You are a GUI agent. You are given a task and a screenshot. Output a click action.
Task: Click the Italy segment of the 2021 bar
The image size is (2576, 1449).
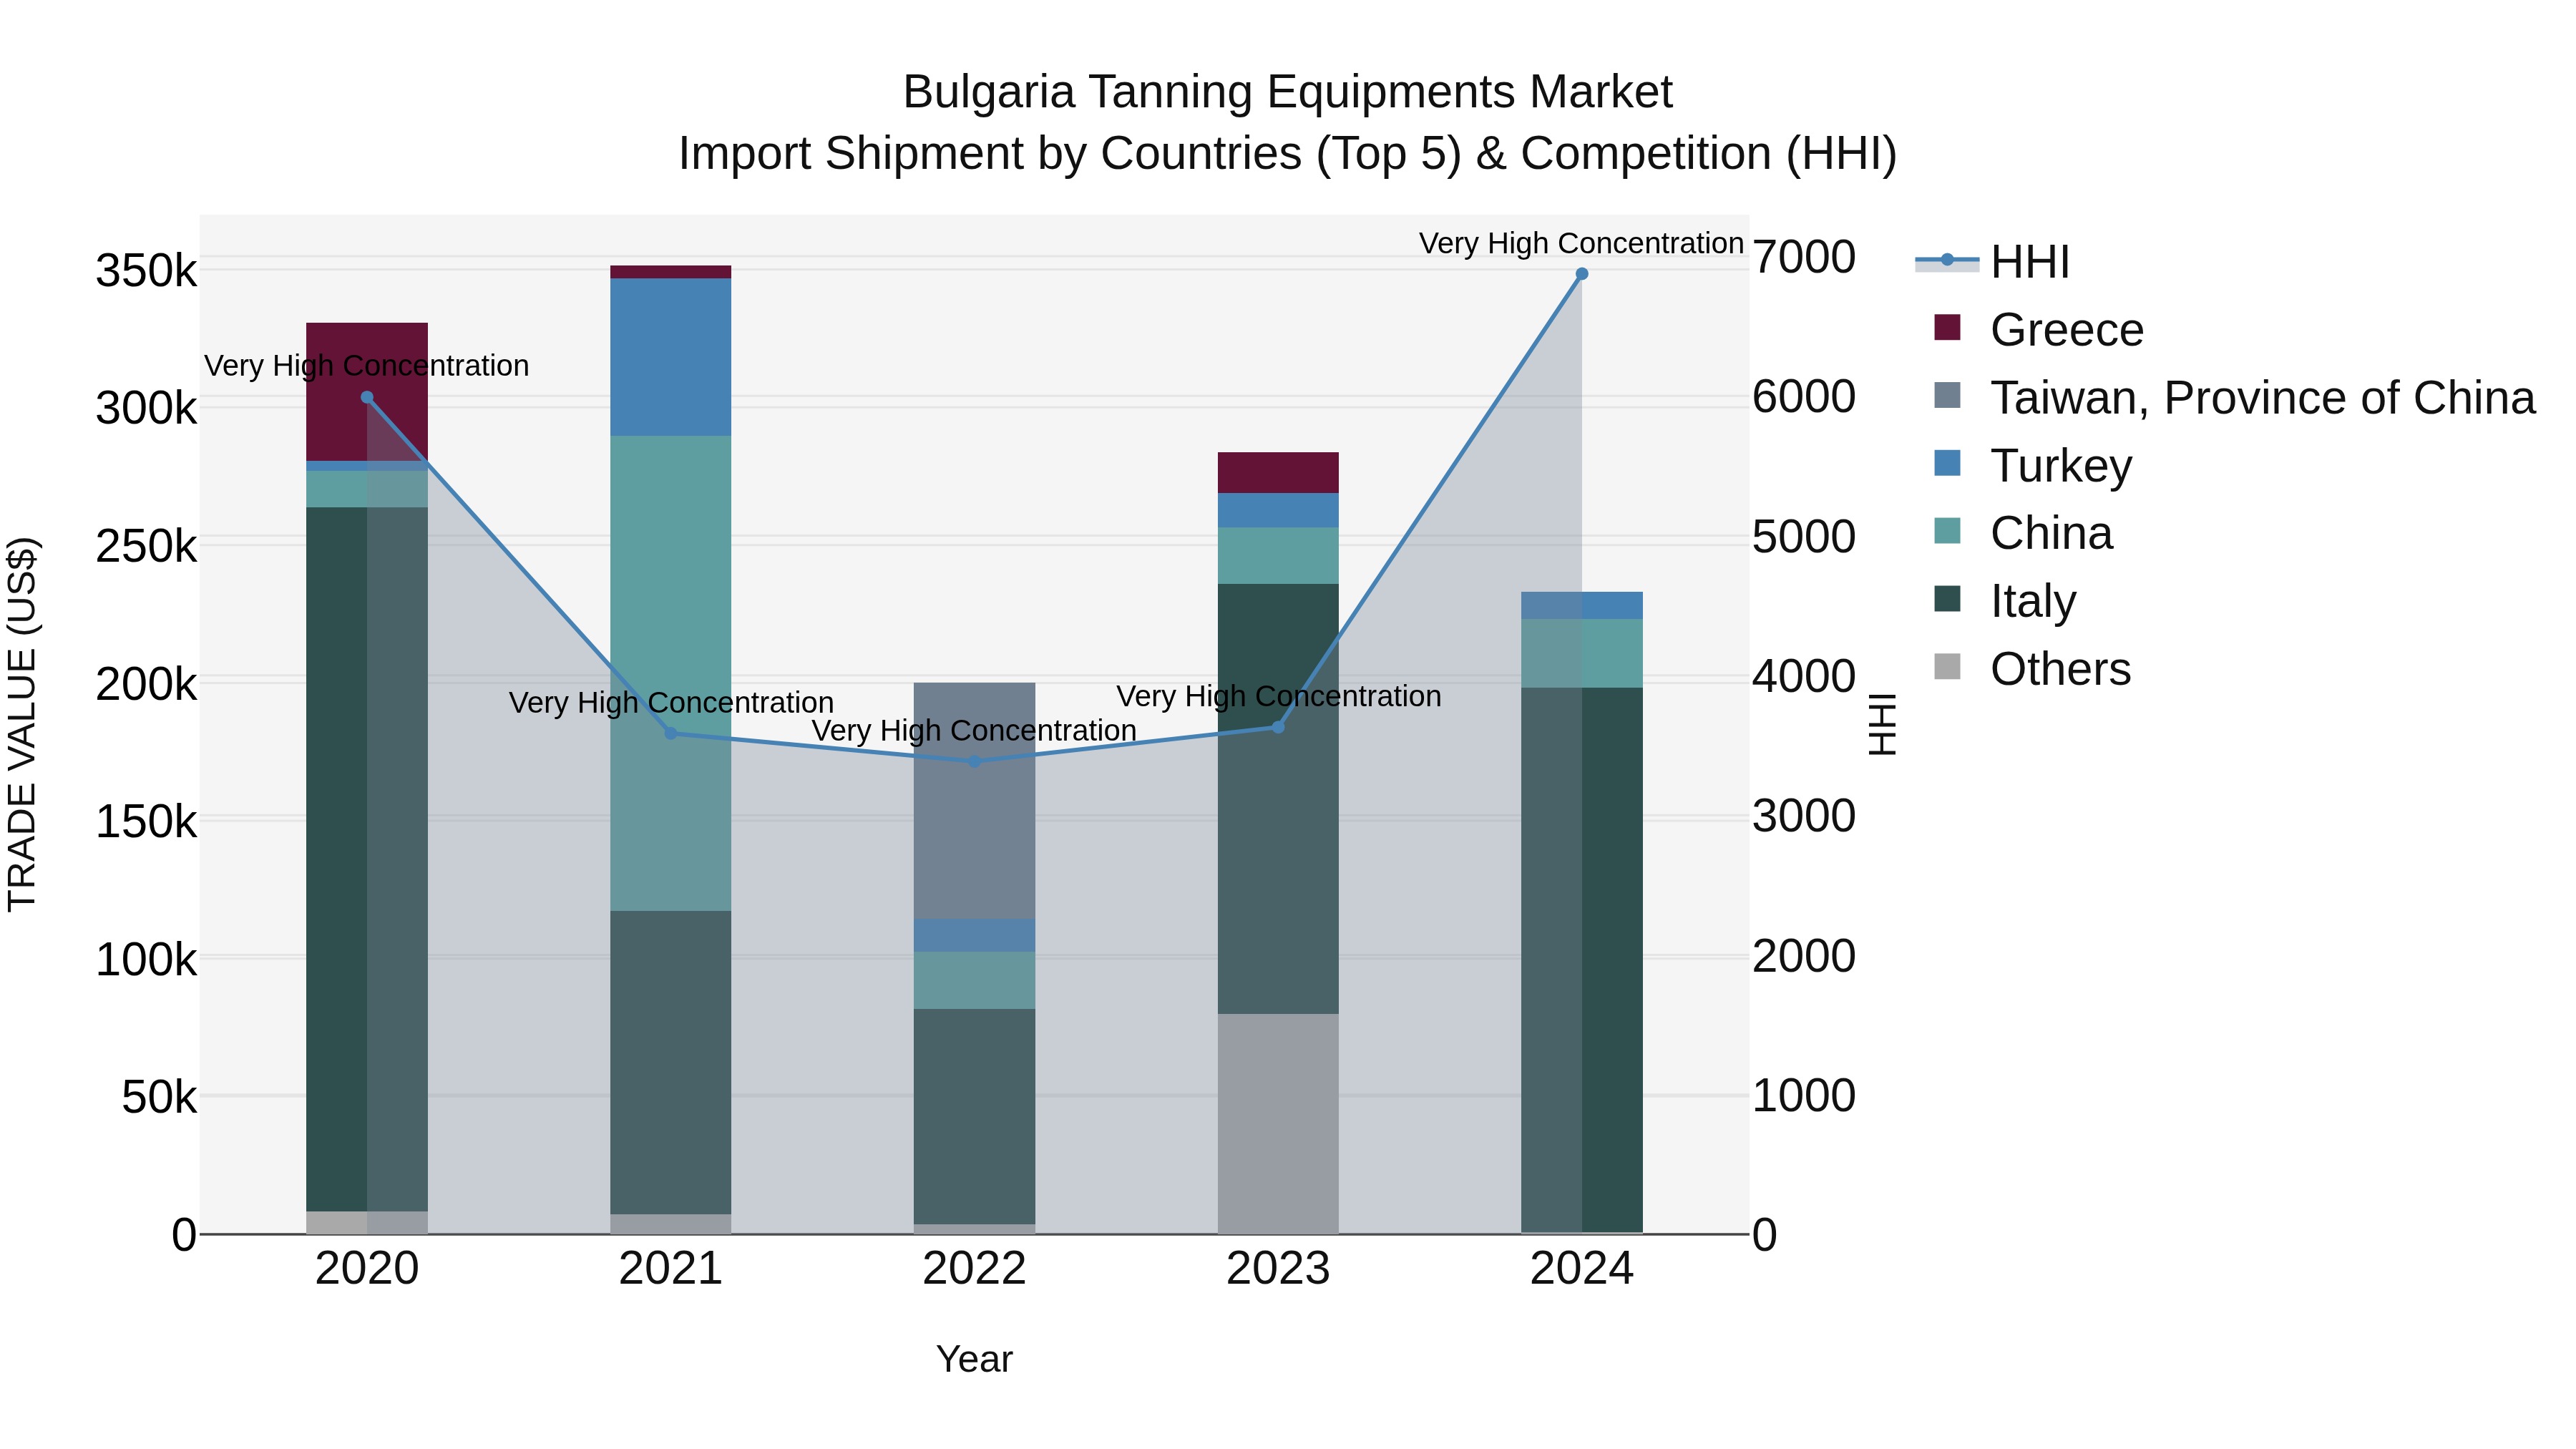(x=671, y=1063)
